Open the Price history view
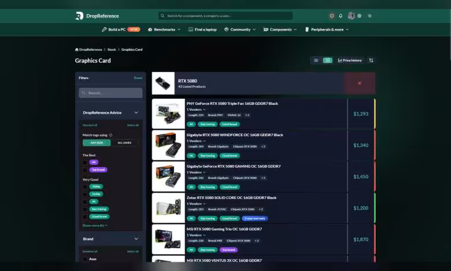Screen dimensions: 451x271 coord(350,60)
